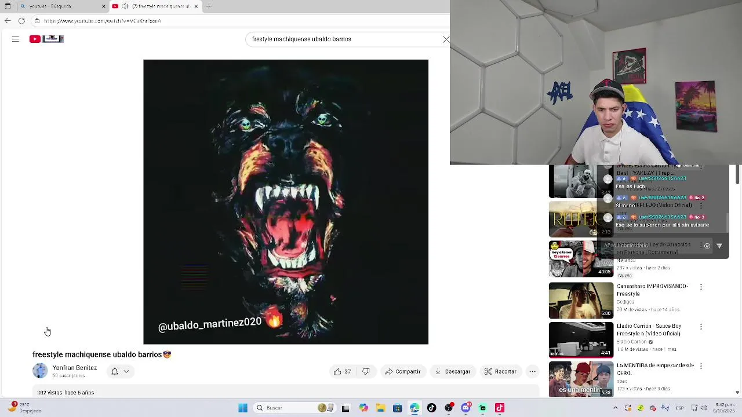
Task: Clear the YouTube search box text
Action: coord(445,39)
